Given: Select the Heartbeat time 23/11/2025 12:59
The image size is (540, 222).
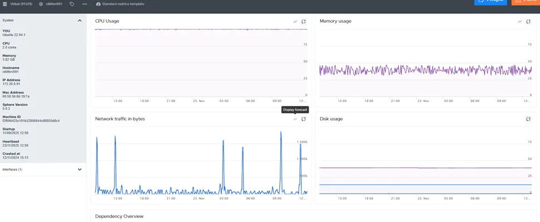Looking at the screenshot, I should pyautogui.click(x=15, y=145).
